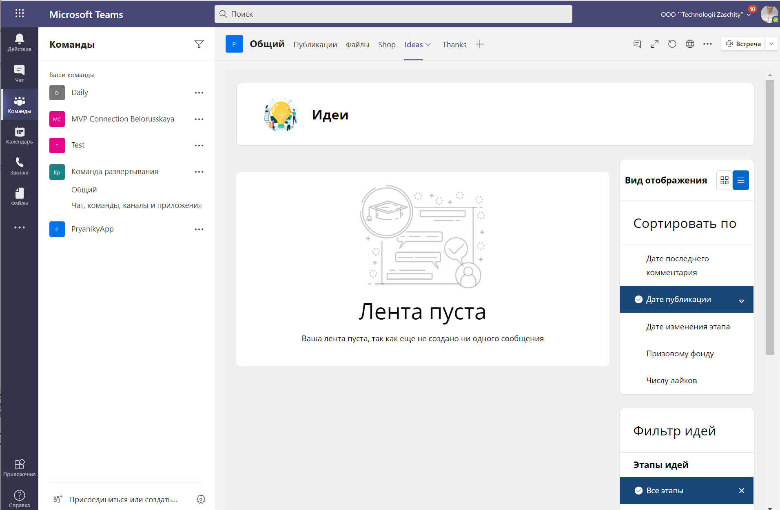Open the Calls section in the sidebar
Image resolution: width=780 pixels, height=510 pixels.
[19, 166]
